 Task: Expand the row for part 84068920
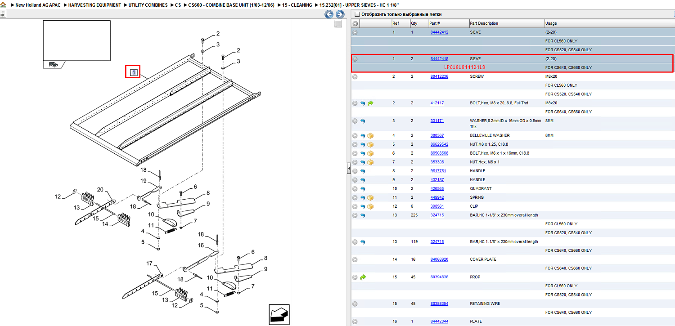355,259
